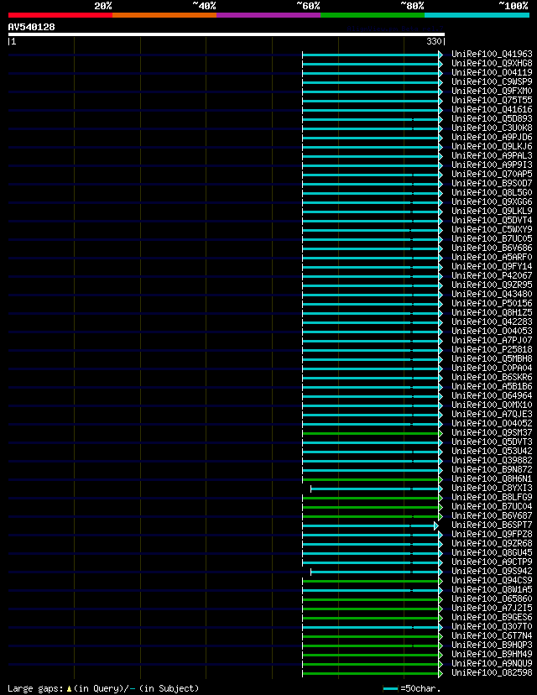Open hit UniRef100_C0PA04
537x695 pixels.
[x=492, y=368]
